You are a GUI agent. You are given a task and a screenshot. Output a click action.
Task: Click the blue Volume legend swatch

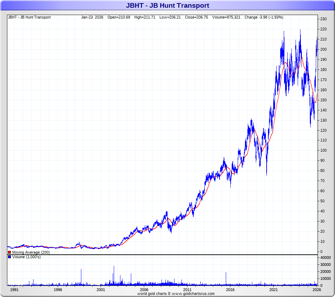[x=9, y=257]
